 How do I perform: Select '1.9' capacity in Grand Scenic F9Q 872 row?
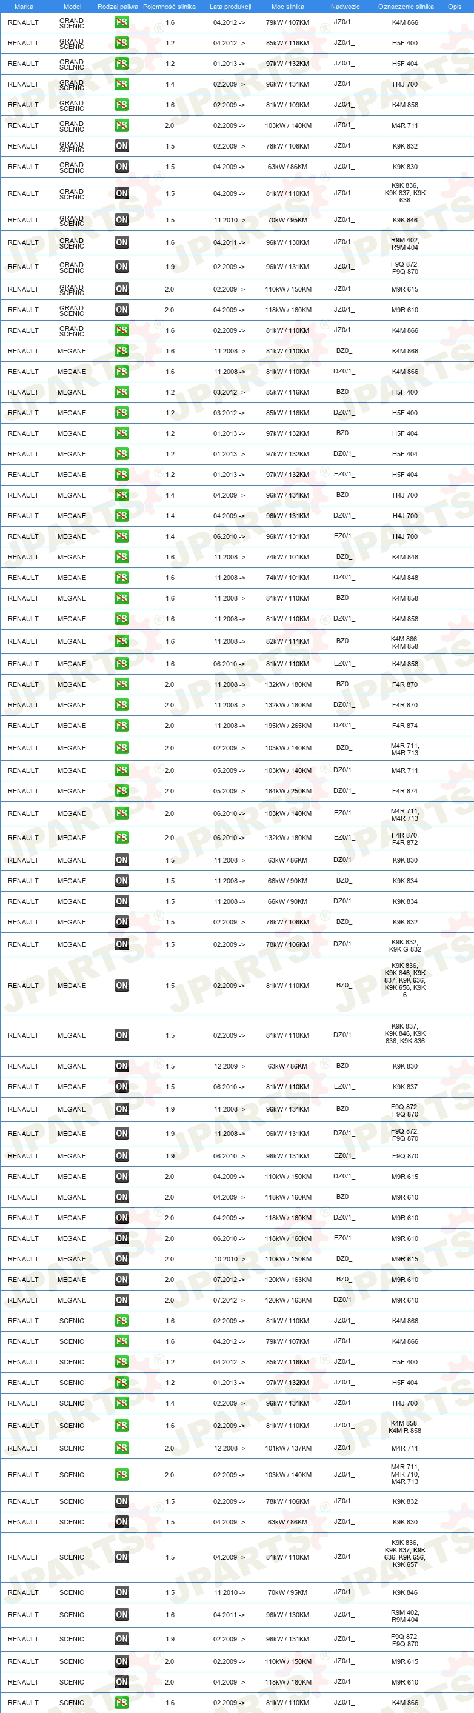[170, 267]
